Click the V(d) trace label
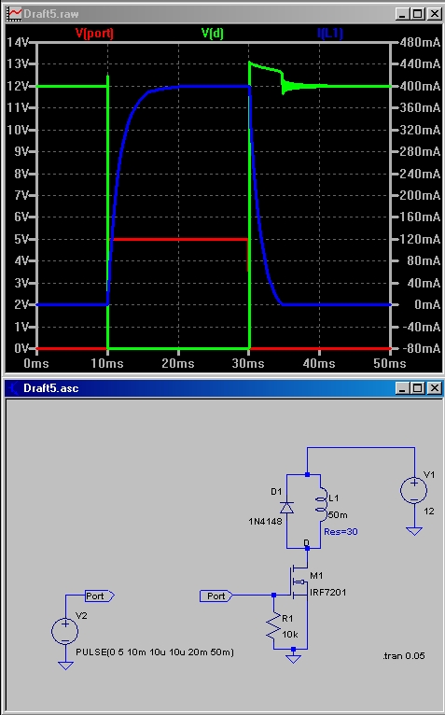Image resolution: width=445 pixels, height=715 pixels. 213,34
